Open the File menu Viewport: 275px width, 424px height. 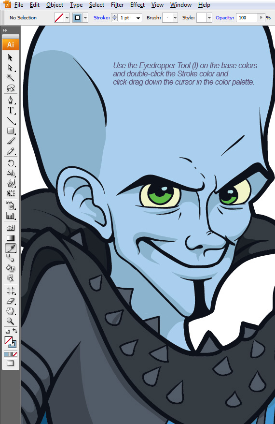point(19,5)
